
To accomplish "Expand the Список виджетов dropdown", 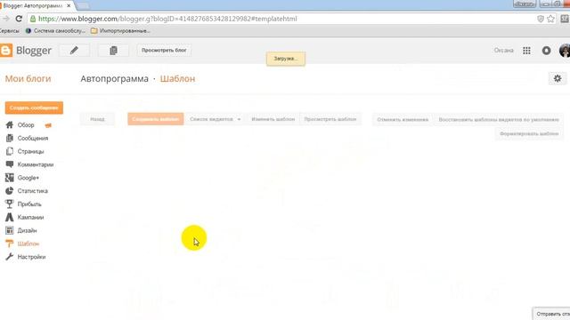I will [216, 119].
